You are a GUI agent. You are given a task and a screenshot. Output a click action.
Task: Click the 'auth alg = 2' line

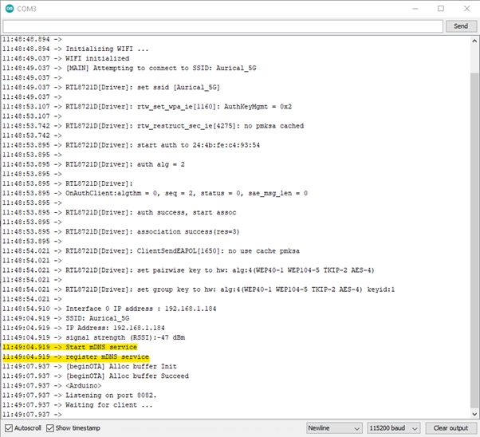coord(93,164)
